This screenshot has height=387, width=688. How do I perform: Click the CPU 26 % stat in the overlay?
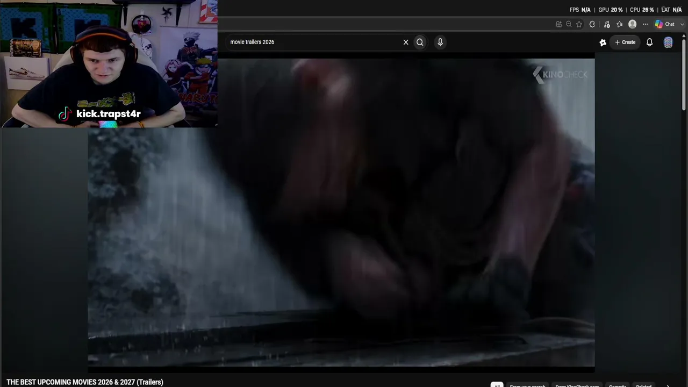(642, 10)
